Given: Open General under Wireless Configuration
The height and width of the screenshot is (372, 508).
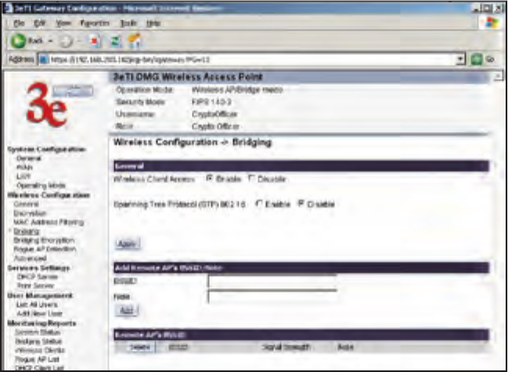Looking at the screenshot, I should click(x=26, y=204).
